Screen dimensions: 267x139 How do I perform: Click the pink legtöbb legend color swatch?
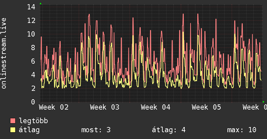[x=13, y=121]
